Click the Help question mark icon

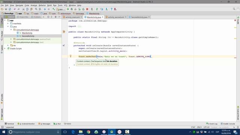(111, 9)
